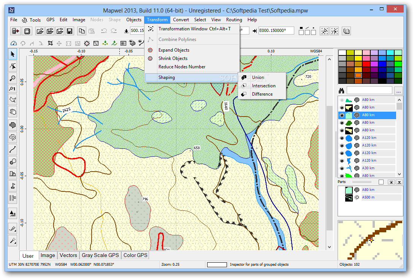The height and width of the screenshot is (279, 414).
Task: Click the speedometer gauge icon
Action: (x=14, y=43)
